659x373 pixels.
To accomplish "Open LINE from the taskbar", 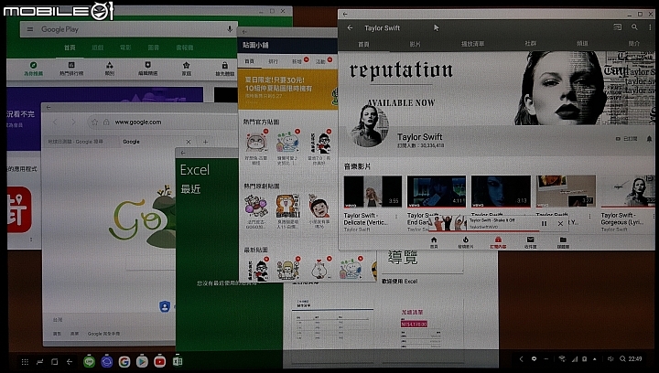I will click(x=89, y=361).
